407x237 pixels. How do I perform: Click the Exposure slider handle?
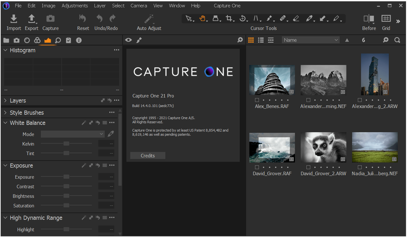point(66,177)
